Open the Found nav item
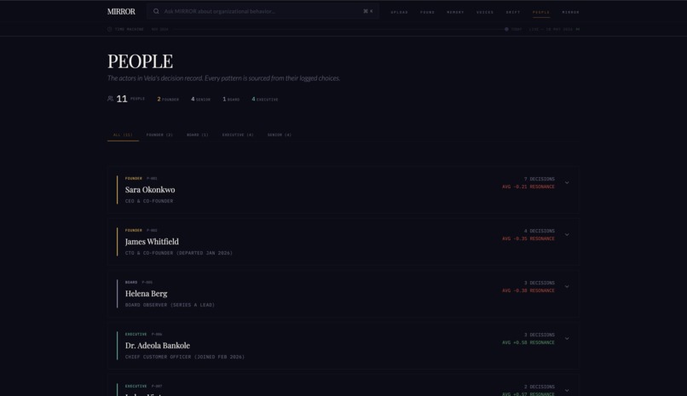This screenshot has width=687, height=396. coord(427,12)
